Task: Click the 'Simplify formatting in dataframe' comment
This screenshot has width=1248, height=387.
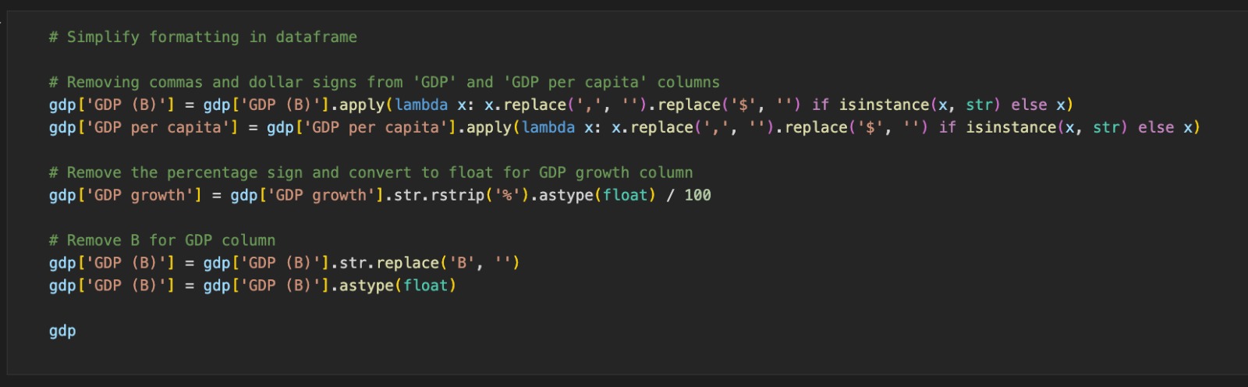Action: tap(203, 37)
